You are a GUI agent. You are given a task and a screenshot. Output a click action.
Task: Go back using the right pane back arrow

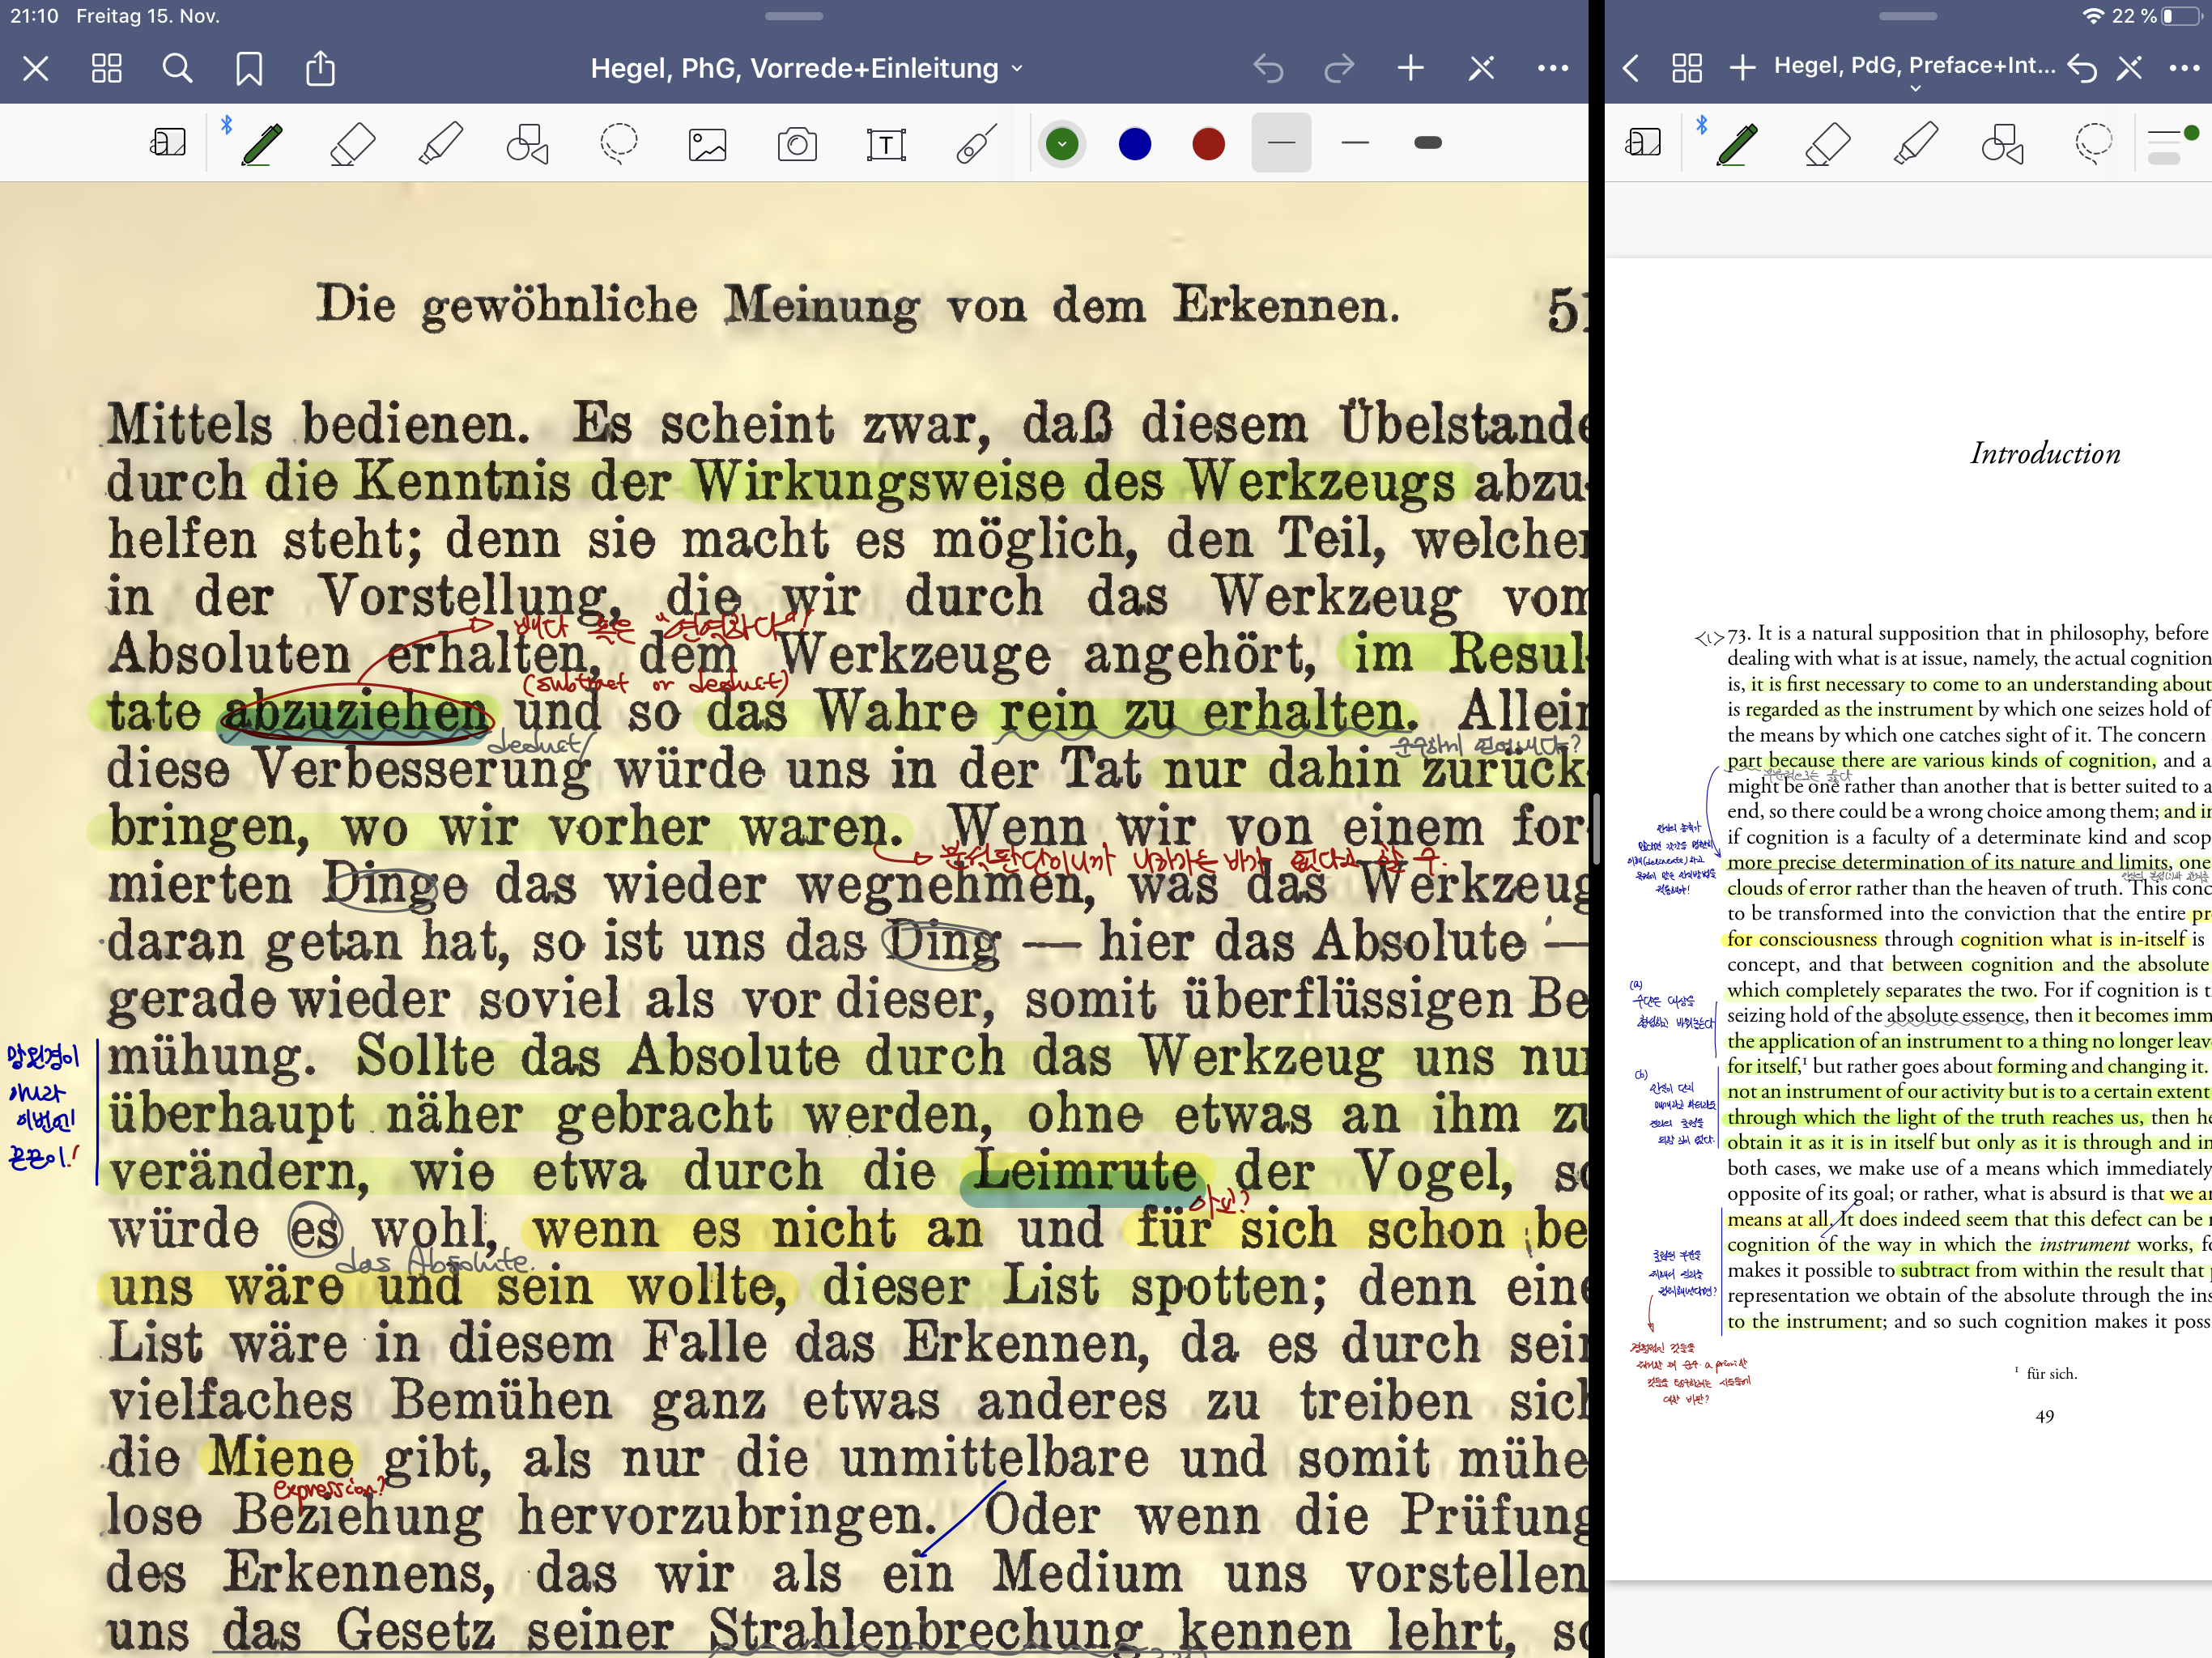(1631, 68)
